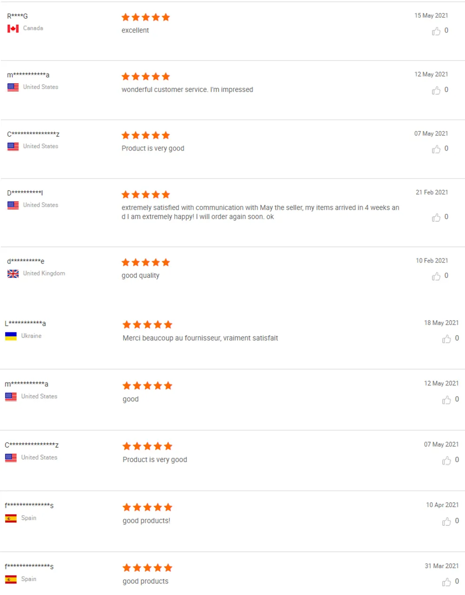Thumbs-up the 31 Mar 2021 review
This screenshot has width=465, height=595.
click(x=446, y=582)
